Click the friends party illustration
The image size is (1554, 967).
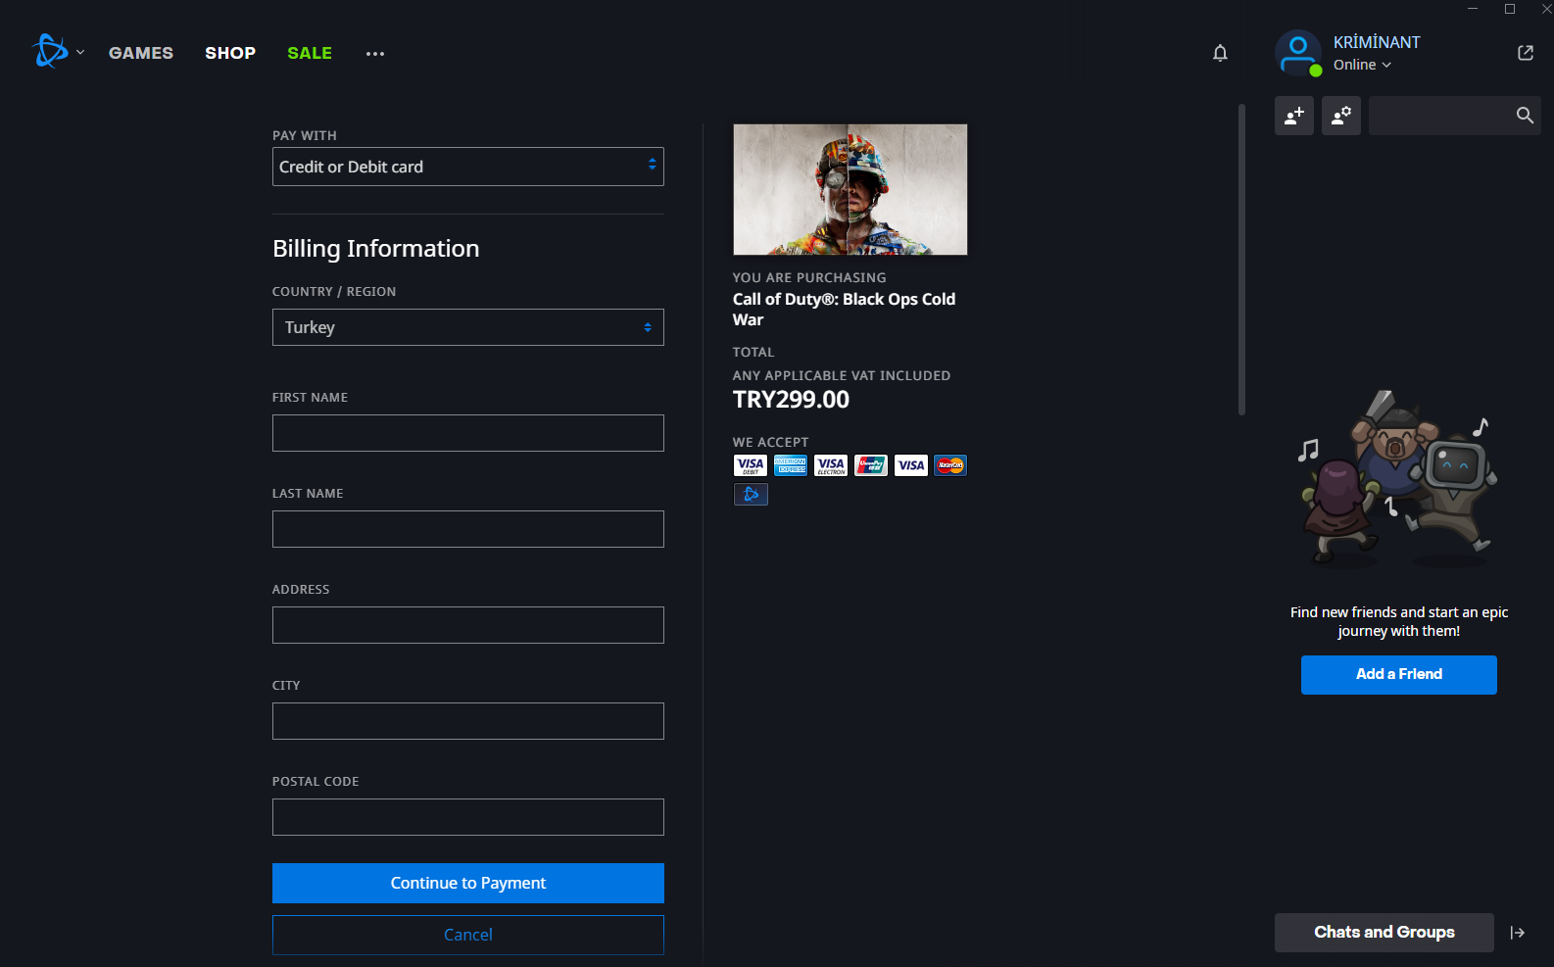point(1398,480)
